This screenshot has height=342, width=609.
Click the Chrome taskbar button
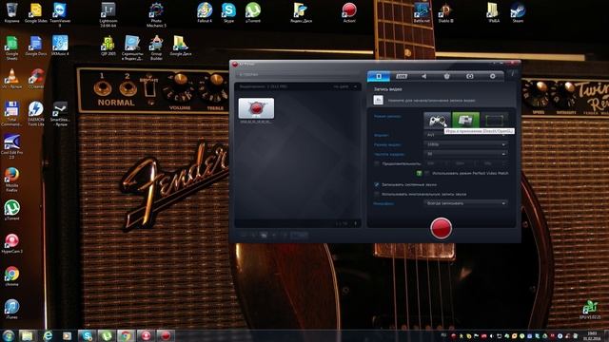[x=126, y=335]
